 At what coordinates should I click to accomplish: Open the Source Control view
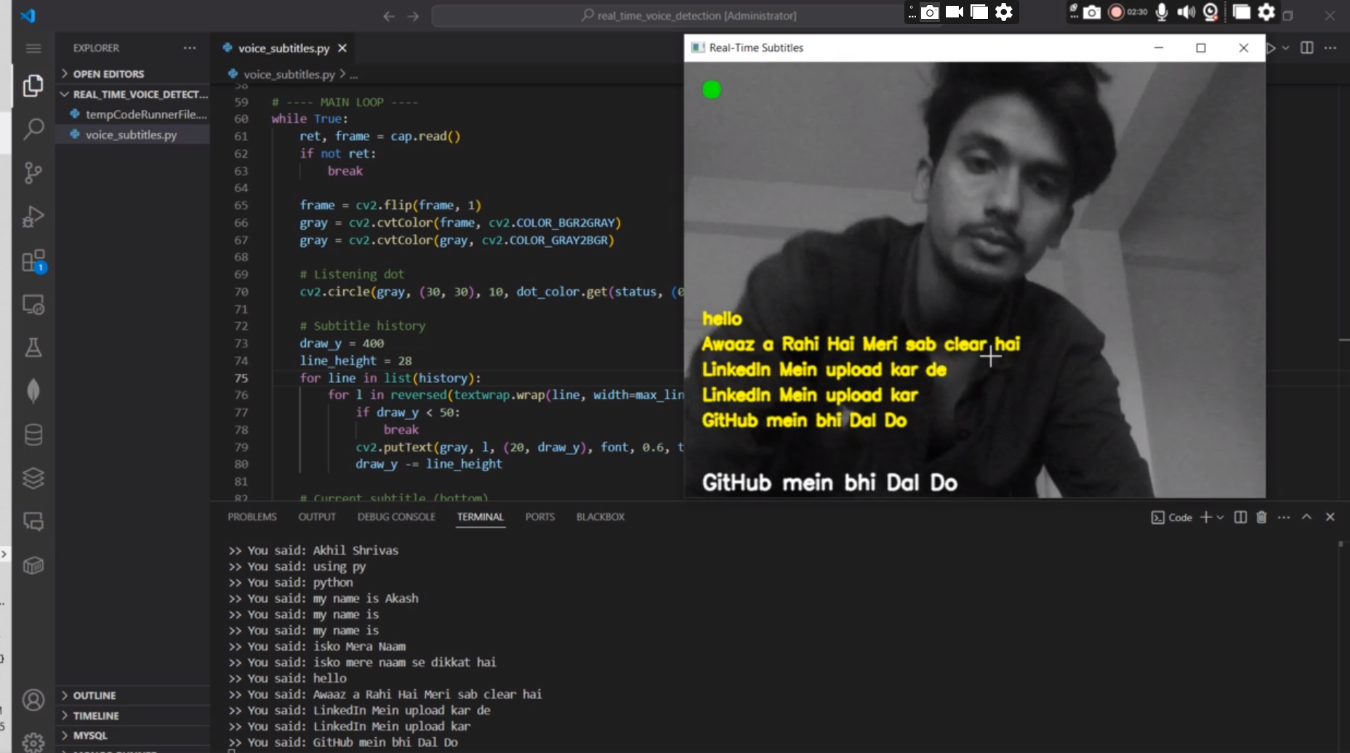coord(33,173)
